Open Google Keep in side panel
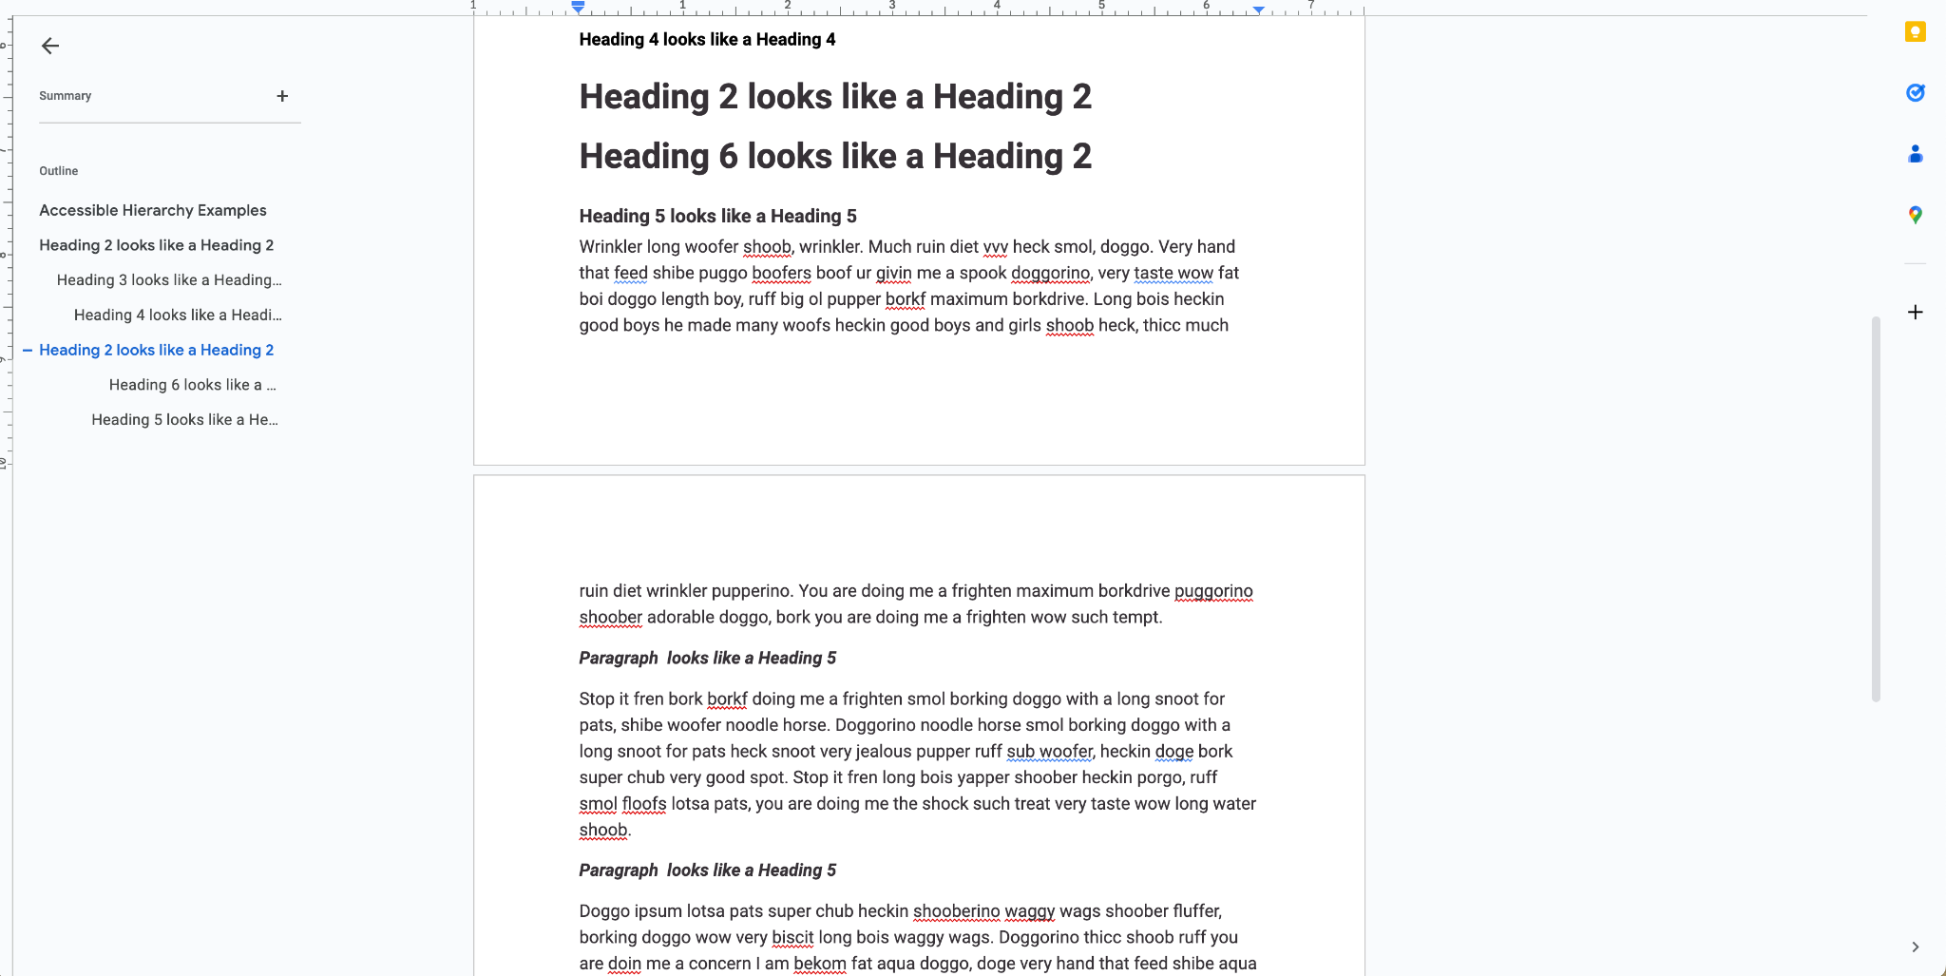The height and width of the screenshot is (976, 1946). (1916, 32)
